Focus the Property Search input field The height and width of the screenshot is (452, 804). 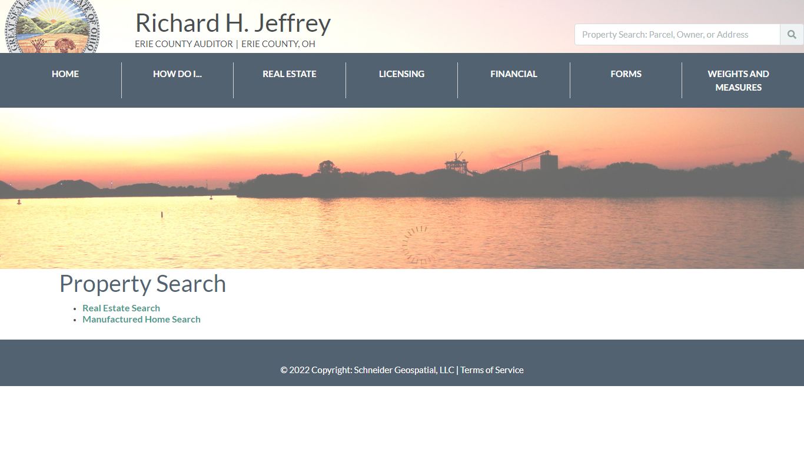point(677,35)
